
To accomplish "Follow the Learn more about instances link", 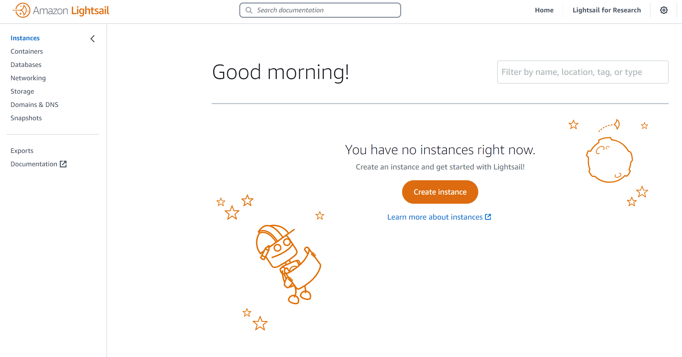I will click(435, 217).
